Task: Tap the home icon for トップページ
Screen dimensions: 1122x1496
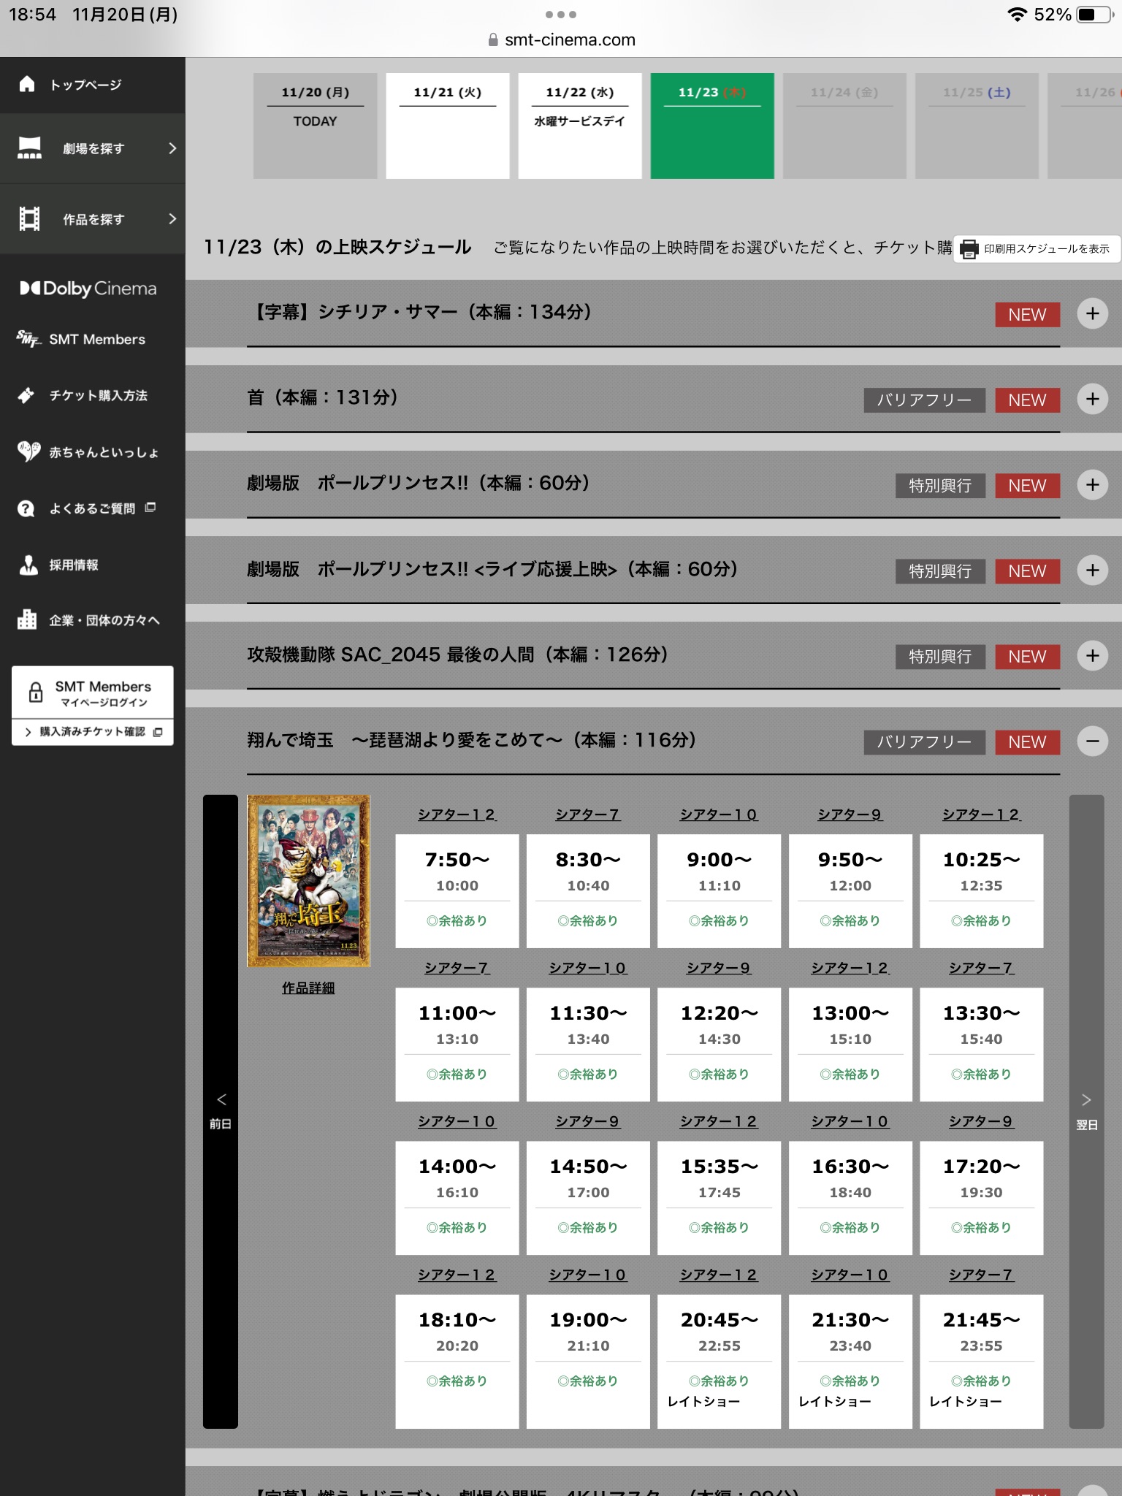Action: point(27,85)
